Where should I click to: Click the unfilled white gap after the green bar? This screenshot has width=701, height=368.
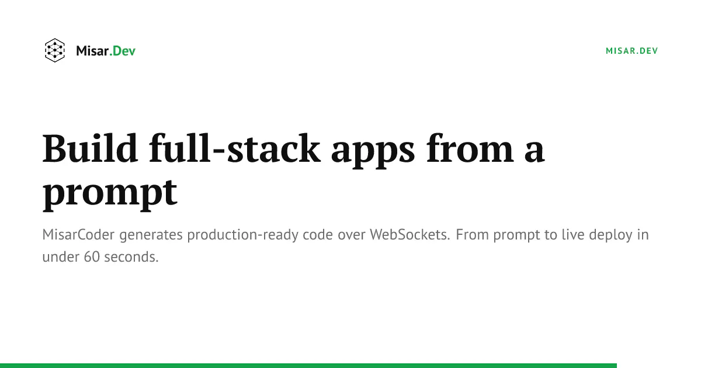(x=659, y=366)
